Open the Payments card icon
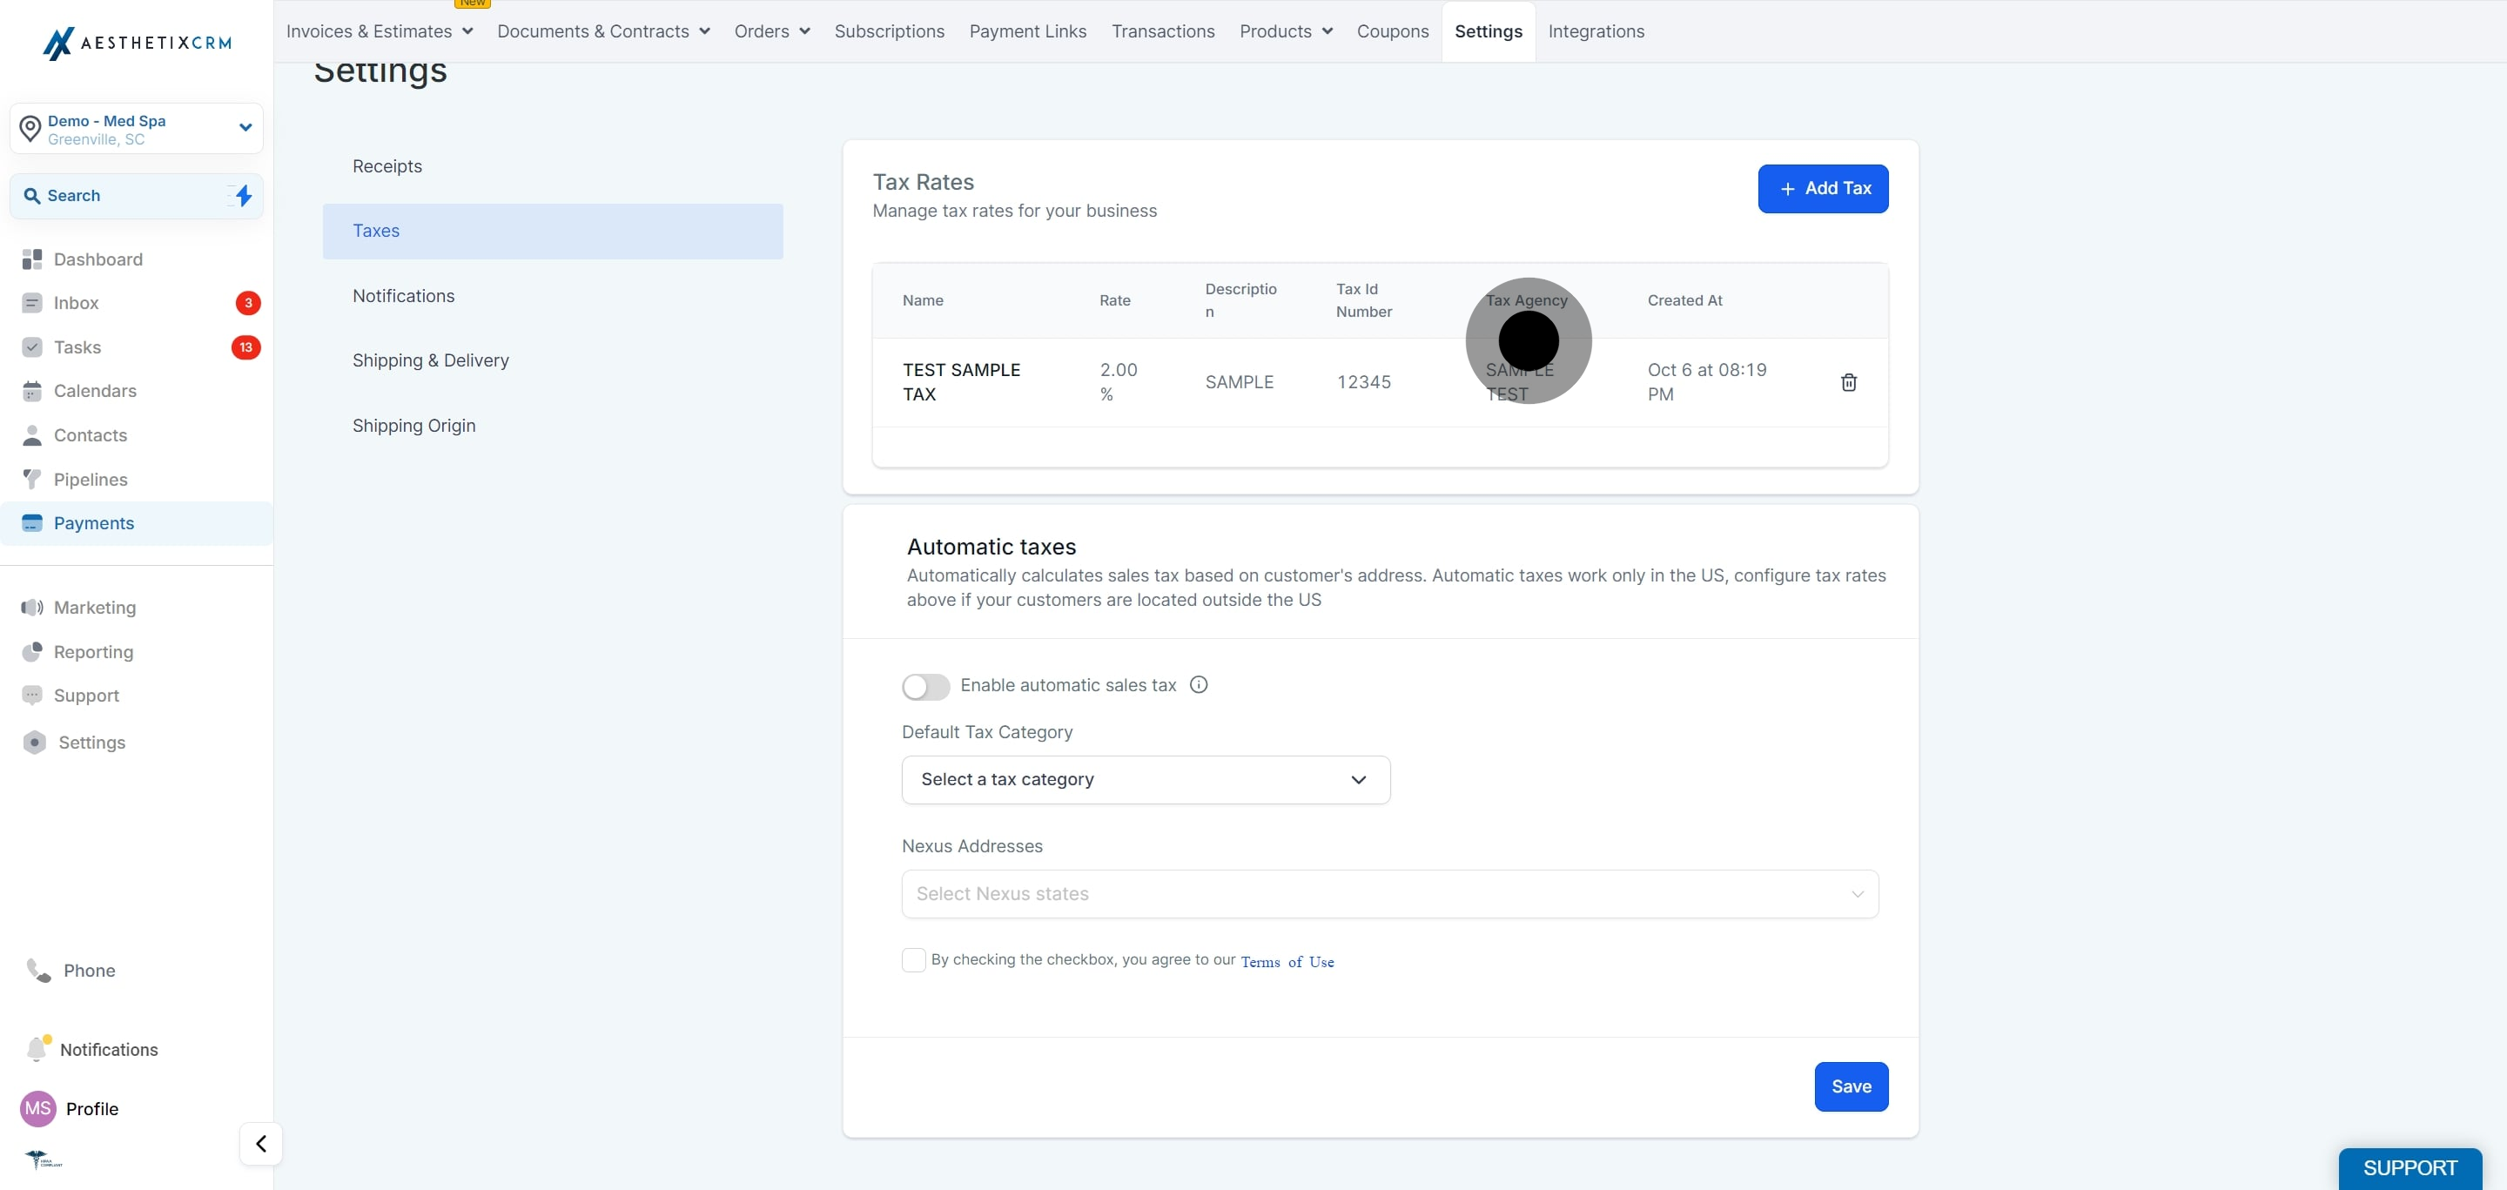2507x1190 pixels. pyautogui.click(x=32, y=523)
